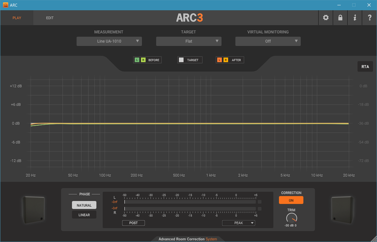Image resolution: width=377 pixels, height=242 pixels.
Task: Click the AFTER legend label
Action: click(237, 60)
